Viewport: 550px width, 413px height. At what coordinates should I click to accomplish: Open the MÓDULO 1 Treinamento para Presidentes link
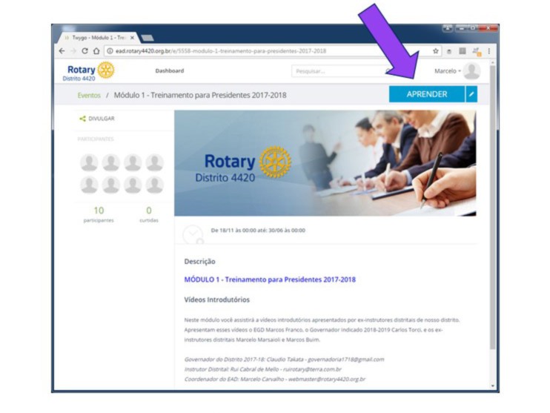(x=270, y=280)
